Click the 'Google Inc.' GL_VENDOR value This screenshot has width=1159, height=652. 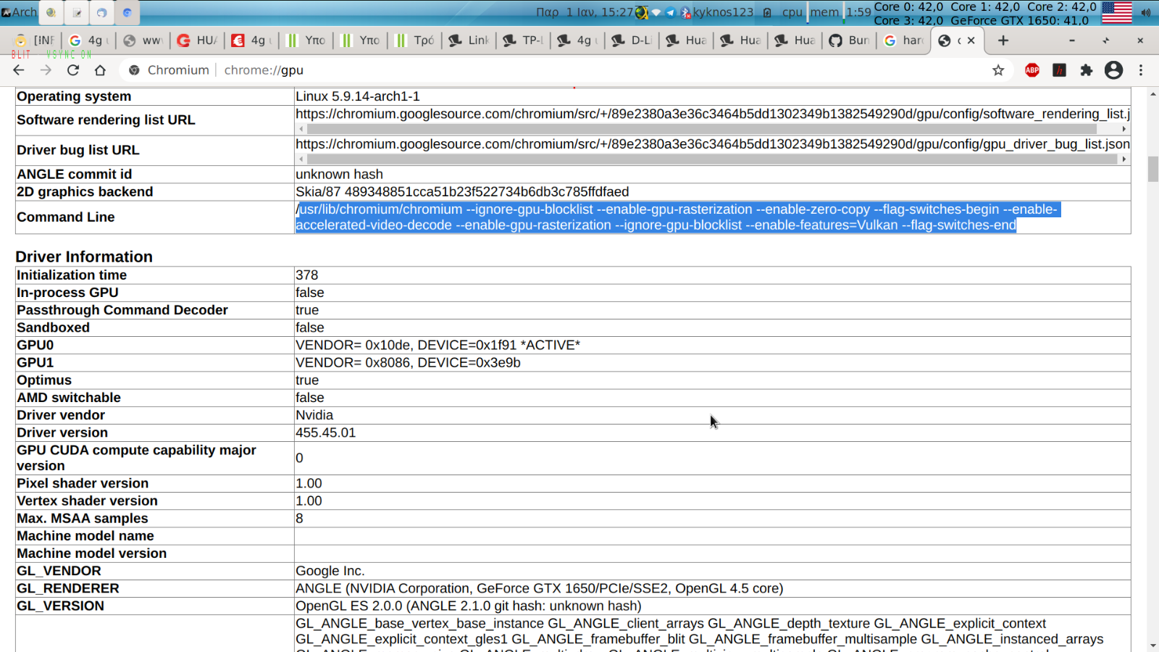330,571
